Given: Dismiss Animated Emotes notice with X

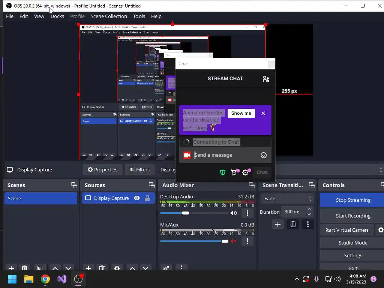Looking at the screenshot, I should click(x=263, y=113).
